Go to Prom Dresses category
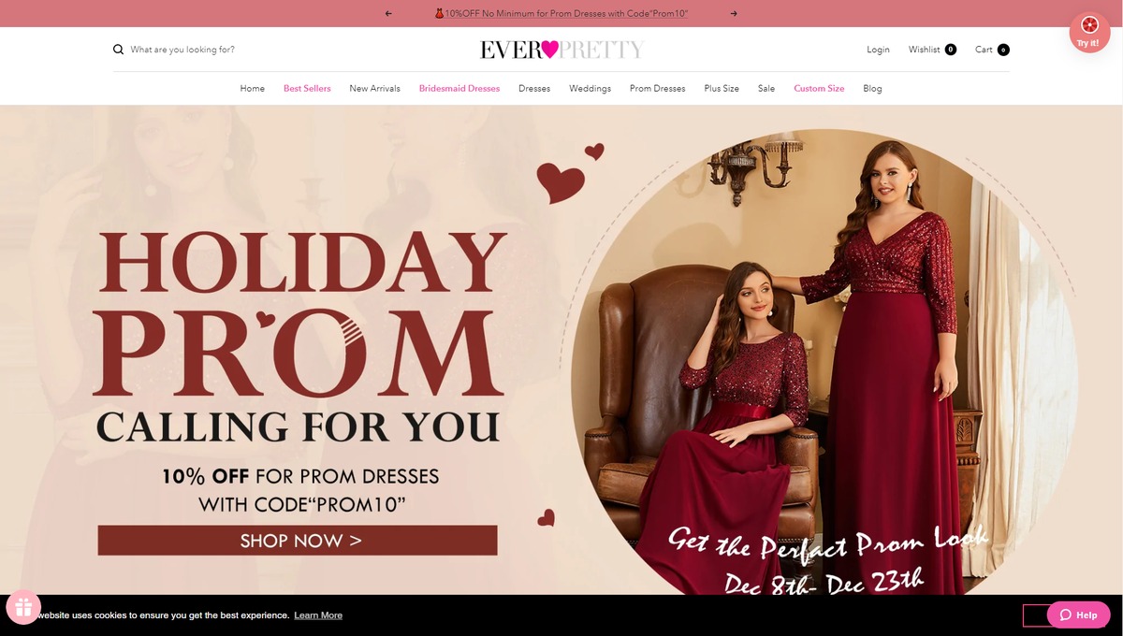 (x=657, y=88)
